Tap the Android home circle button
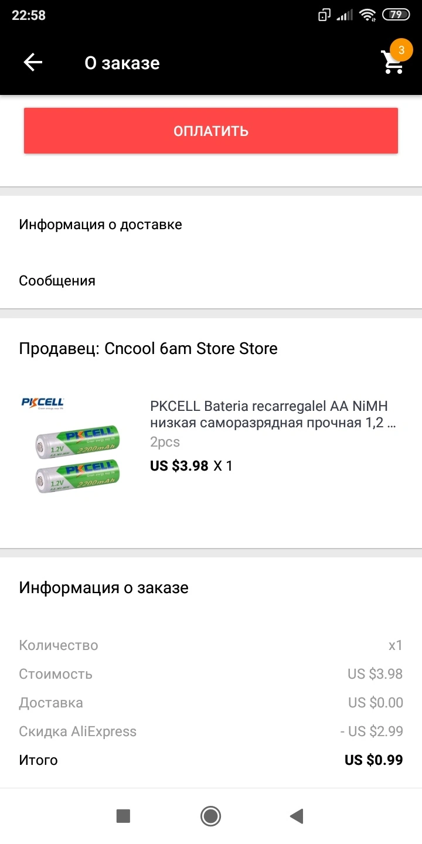The image size is (422, 844). point(210,815)
